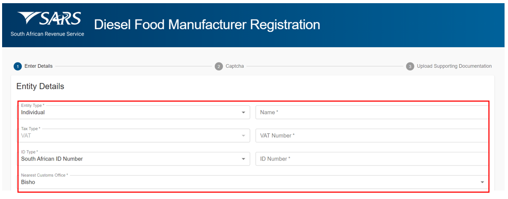Select the South African ID Number value
Image resolution: width=508 pixels, height=199 pixels.
click(52, 159)
